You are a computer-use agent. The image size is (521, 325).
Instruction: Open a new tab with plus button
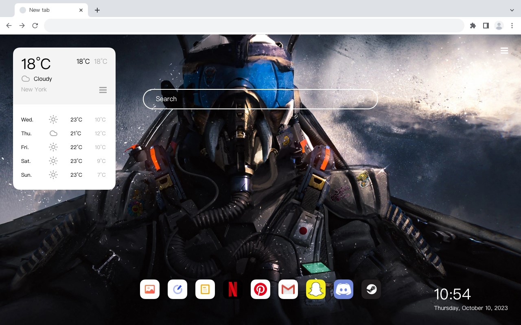click(97, 10)
